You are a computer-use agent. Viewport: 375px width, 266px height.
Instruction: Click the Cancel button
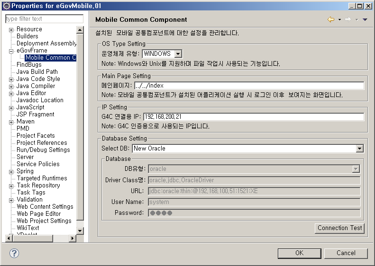346,253
